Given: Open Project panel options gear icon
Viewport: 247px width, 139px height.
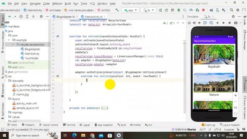Looking at the screenshot, I should click(x=41, y=16).
